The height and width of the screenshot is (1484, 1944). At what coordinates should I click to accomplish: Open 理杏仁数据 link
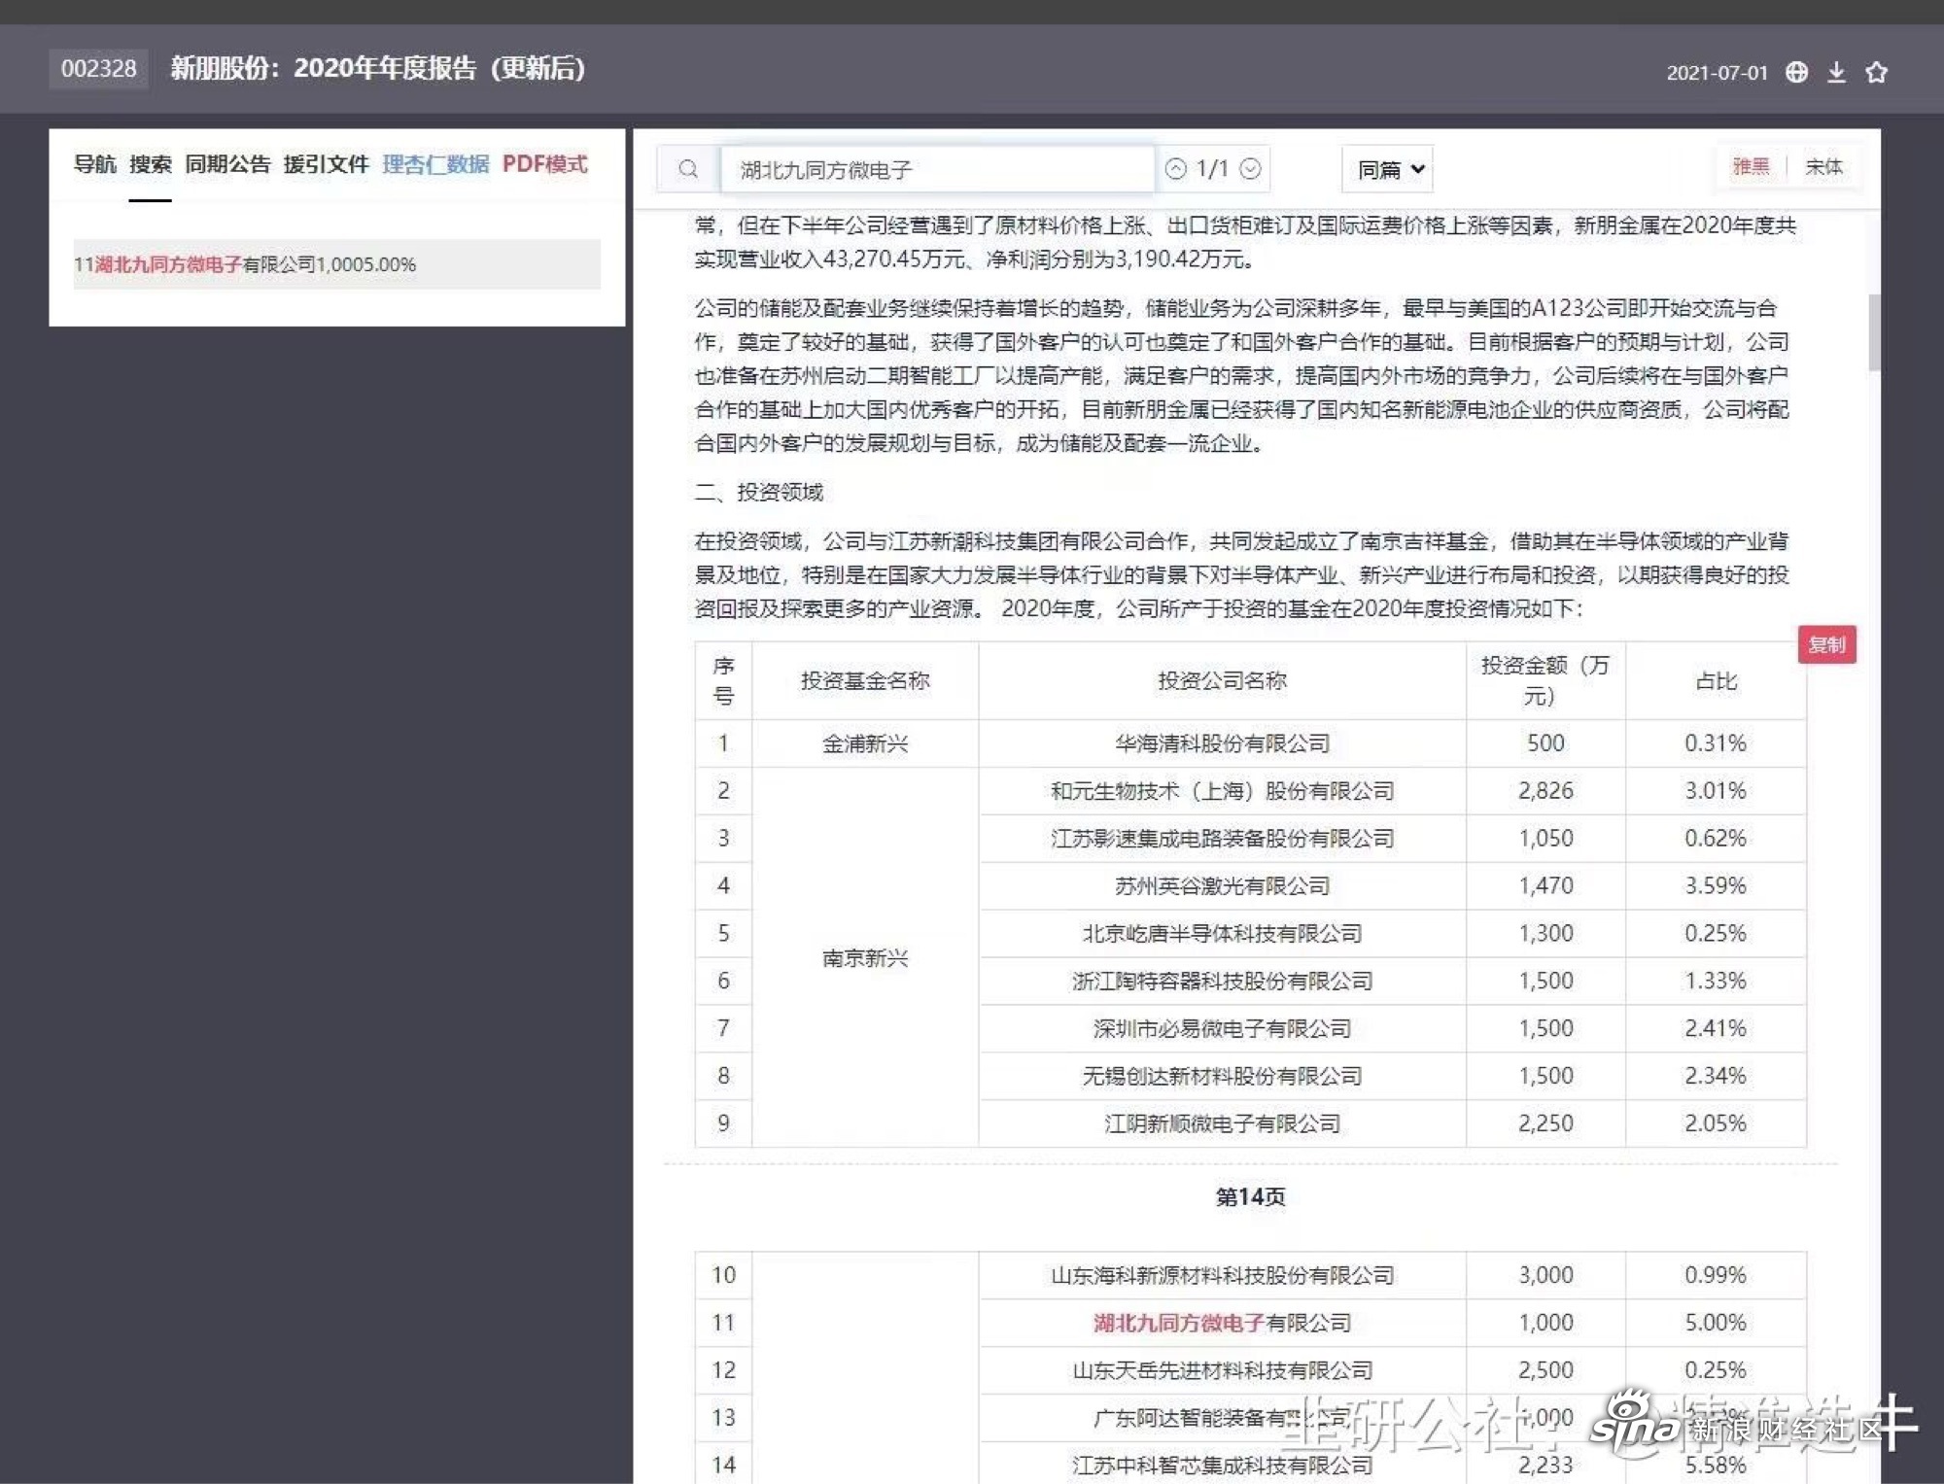(435, 164)
